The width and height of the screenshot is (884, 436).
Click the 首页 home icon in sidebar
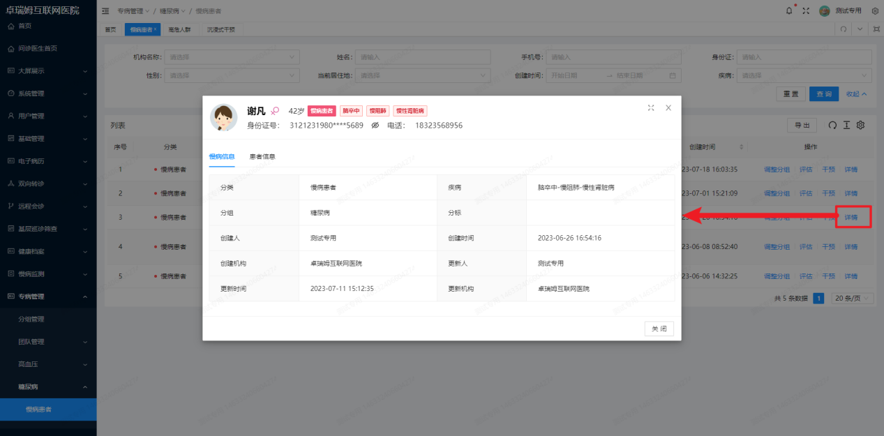(10, 26)
